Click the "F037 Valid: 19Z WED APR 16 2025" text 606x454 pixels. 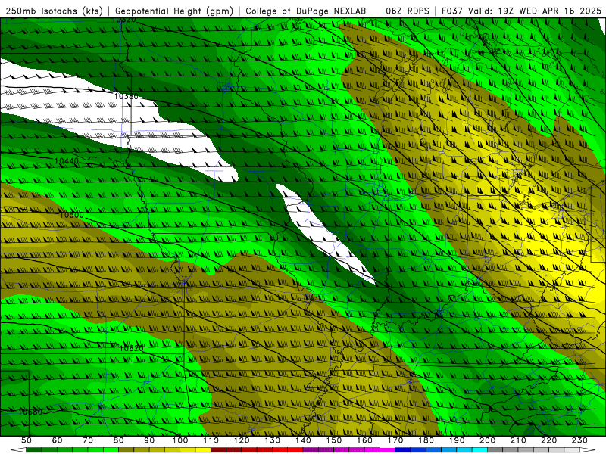[521, 11]
